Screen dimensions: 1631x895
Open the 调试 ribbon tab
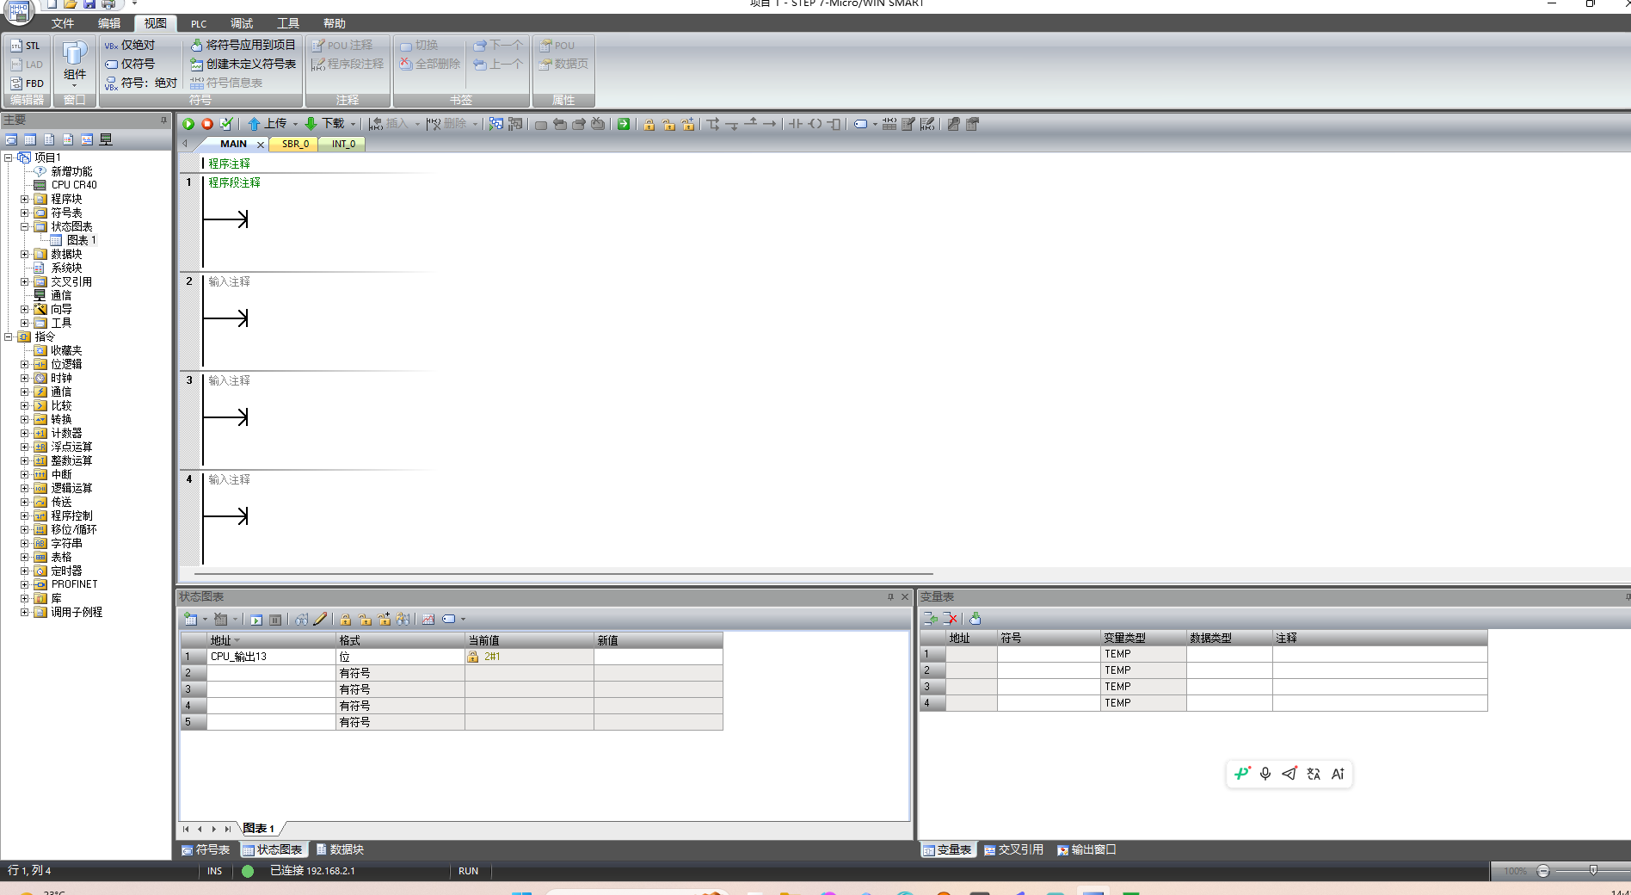click(242, 24)
